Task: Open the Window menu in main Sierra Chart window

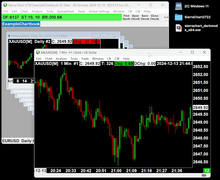Action: 119,11
